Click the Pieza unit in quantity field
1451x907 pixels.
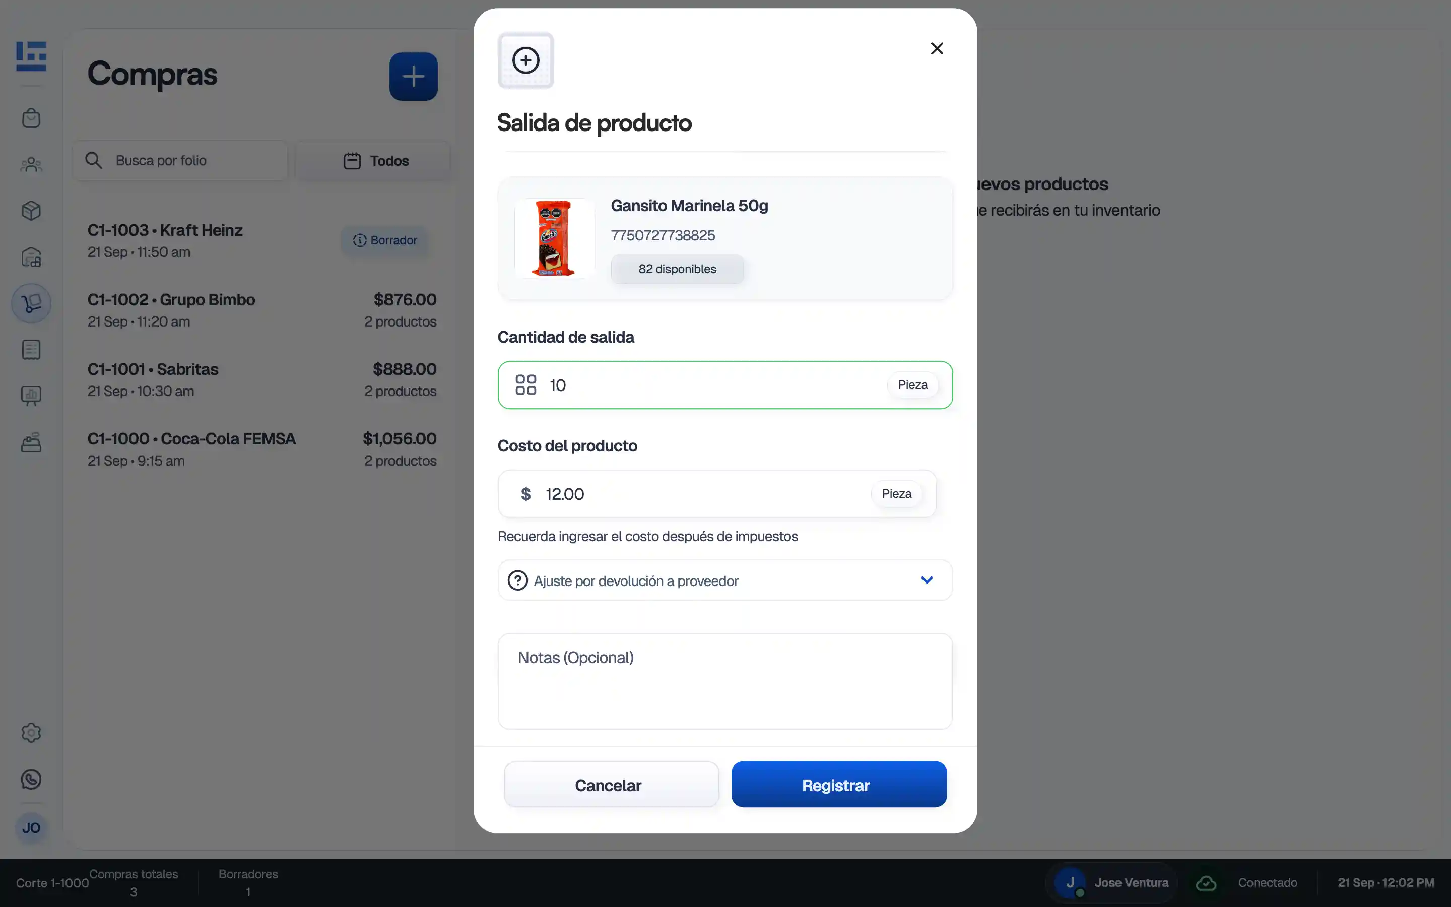(912, 385)
